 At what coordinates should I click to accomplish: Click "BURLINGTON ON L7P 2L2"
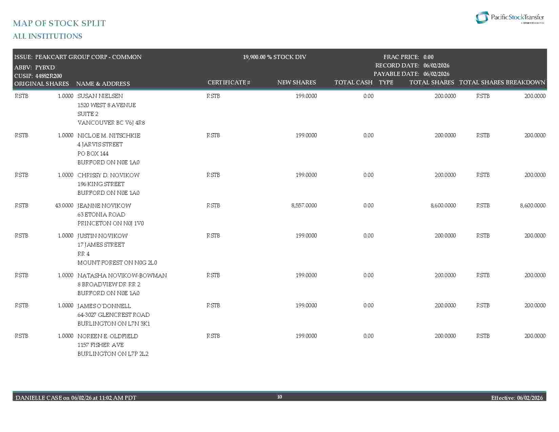tap(113, 354)
